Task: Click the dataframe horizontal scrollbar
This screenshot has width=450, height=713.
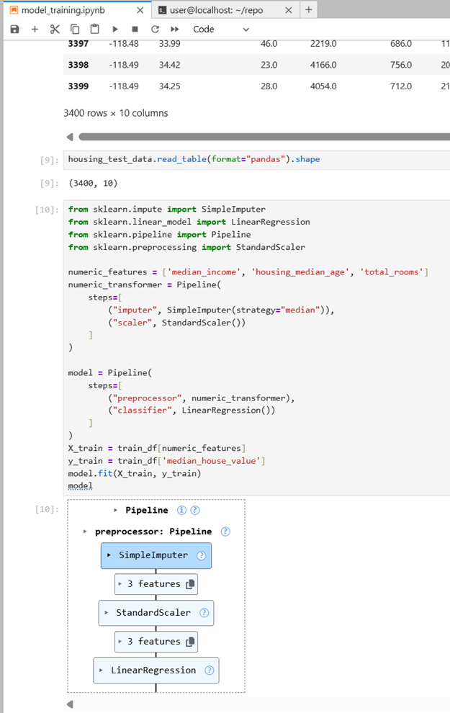Action: [x=264, y=137]
